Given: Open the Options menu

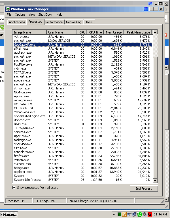Looking at the screenshot, I should pos(20,14).
